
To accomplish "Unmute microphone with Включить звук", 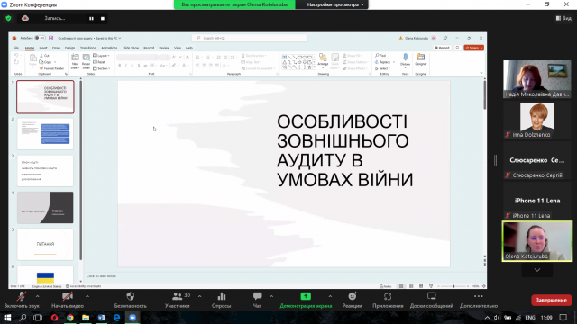I will point(22,300).
